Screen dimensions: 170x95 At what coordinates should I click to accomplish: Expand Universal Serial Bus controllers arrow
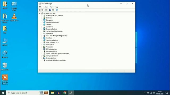[x=42, y=60]
